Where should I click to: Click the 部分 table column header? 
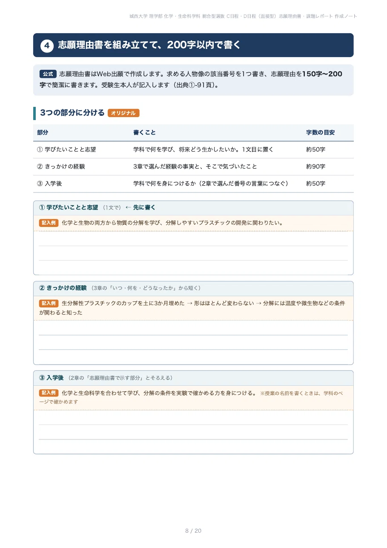tap(43, 132)
